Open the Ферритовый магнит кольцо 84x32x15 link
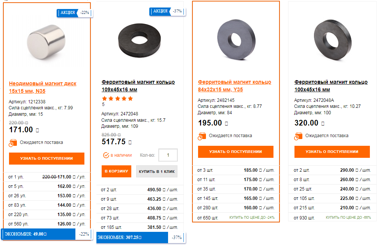380x245 pixels. pyautogui.click(x=234, y=86)
